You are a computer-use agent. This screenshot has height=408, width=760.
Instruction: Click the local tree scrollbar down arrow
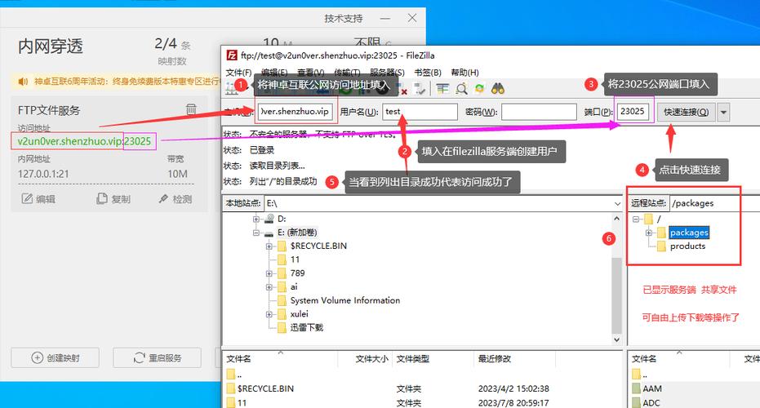click(616, 339)
